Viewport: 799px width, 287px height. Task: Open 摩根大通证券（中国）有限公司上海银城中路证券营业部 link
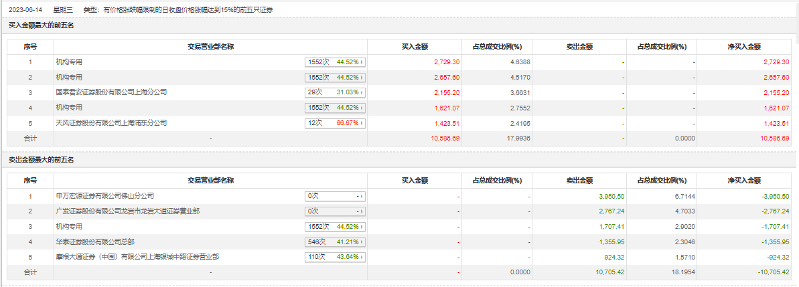[x=137, y=257]
